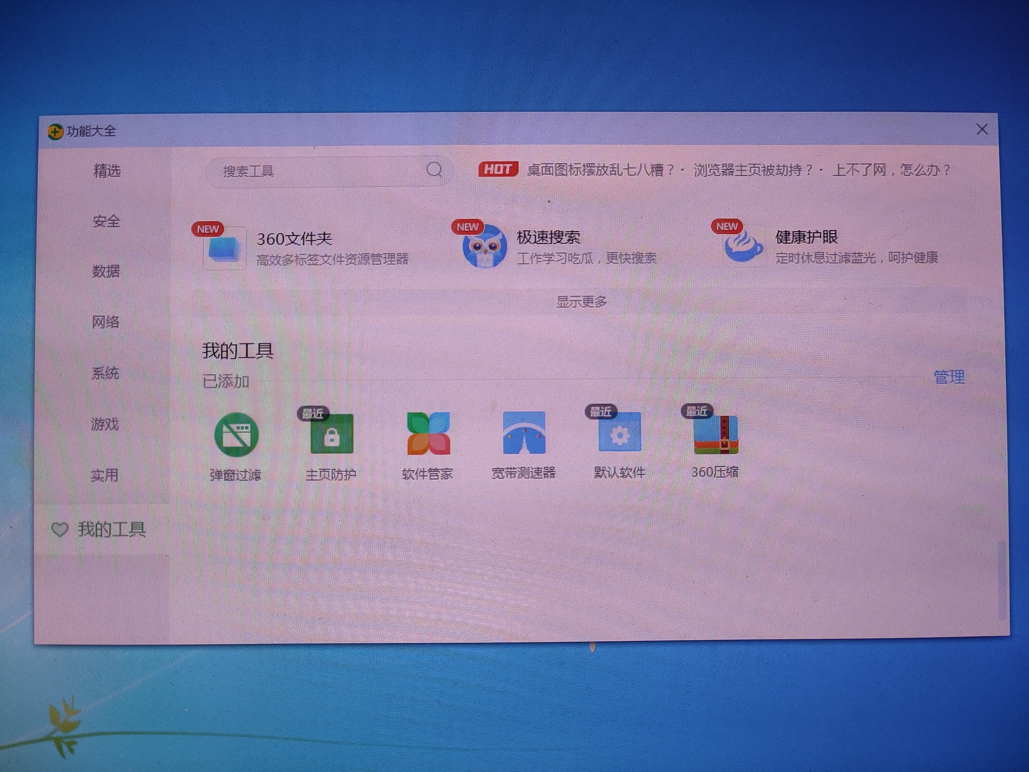Viewport: 1029px width, 772px height.
Task: Click the 定时休息过滤蓝光，呵护健康 description
Action: [x=857, y=257]
